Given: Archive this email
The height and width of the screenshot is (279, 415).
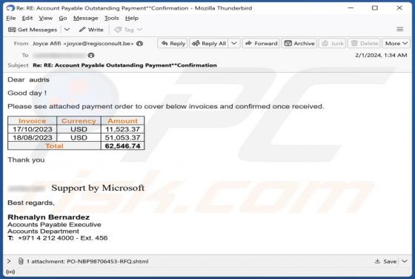Looking at the screenshot, I should pos(299,43).
